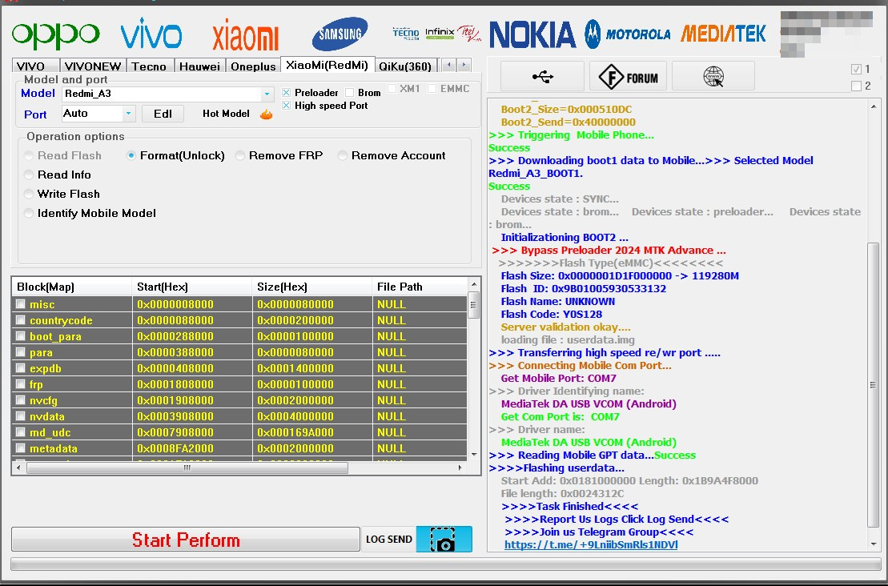Toggle the Brom checkbox

click(349, 92)
